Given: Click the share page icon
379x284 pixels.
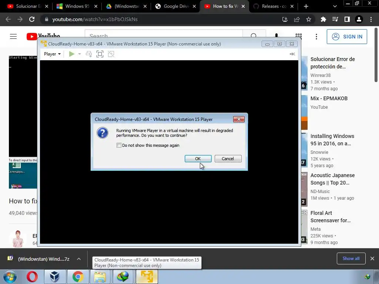Looking at the screenshot, I should pos(297,19).
